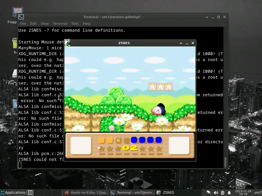
Task: Open the Edit menu in Terminal
Action: pos(33,23)
